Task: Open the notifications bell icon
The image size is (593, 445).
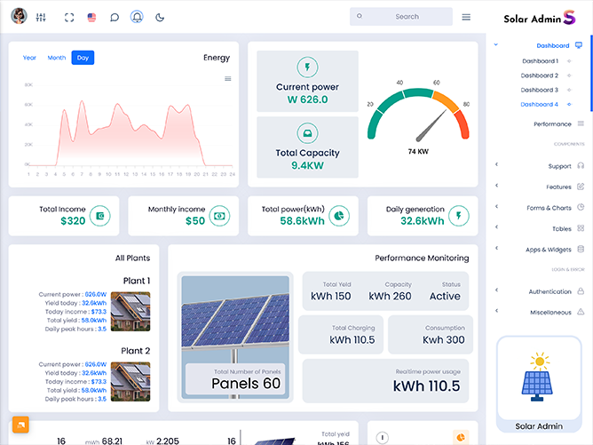Action: pyautogui.click(x=137, y=17)
